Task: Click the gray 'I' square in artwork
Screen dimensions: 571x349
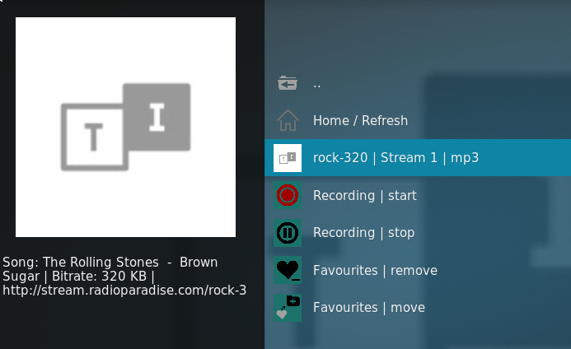Action: 157,116
